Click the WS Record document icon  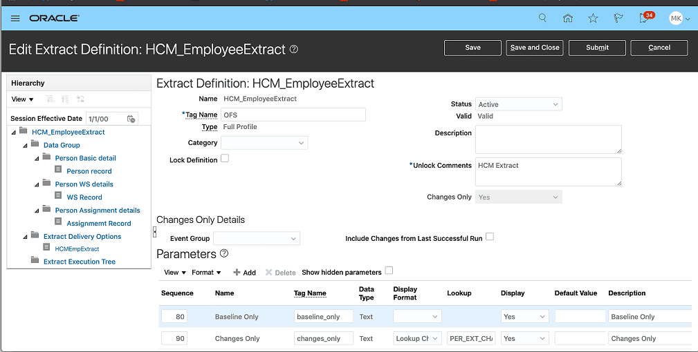click(x=58, y=195)
